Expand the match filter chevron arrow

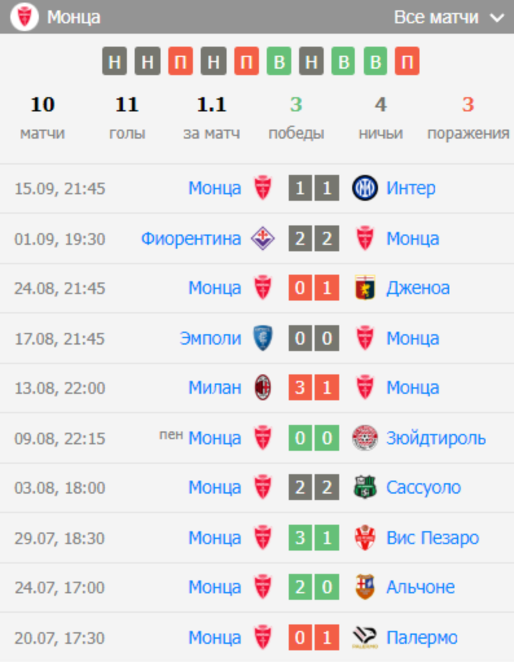coord(495,18)
